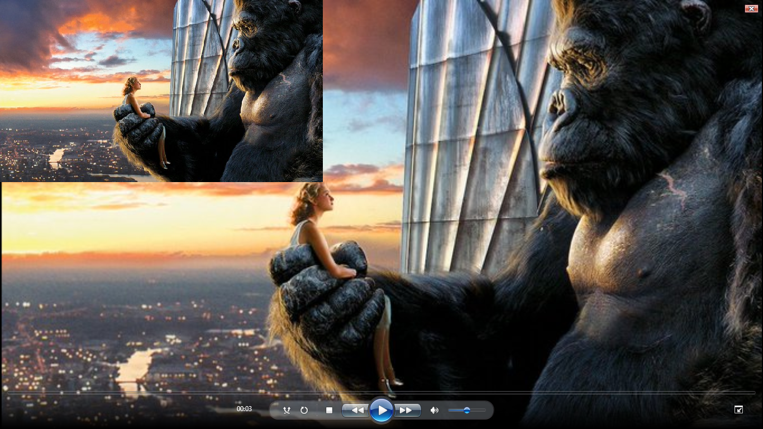Click the small King Kong picture overlay

point(161,90)
